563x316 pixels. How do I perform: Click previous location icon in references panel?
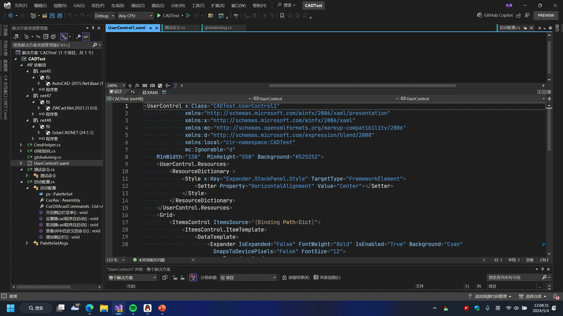pos(175,277)
